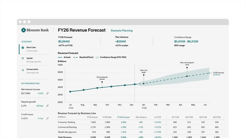
Task: Click the Strong deposit growth annotation marker
Action: [102, 82]
